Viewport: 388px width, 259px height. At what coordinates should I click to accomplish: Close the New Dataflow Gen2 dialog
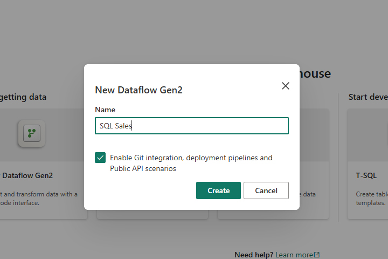286,86
